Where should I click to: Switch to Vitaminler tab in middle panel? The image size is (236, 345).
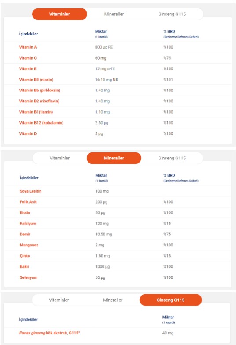pyautogui.click(x=59, y=158)
